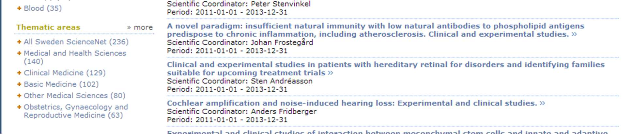Click plus icon beside Other Medical Sciences
632x134 pixels.
point(19,96)
